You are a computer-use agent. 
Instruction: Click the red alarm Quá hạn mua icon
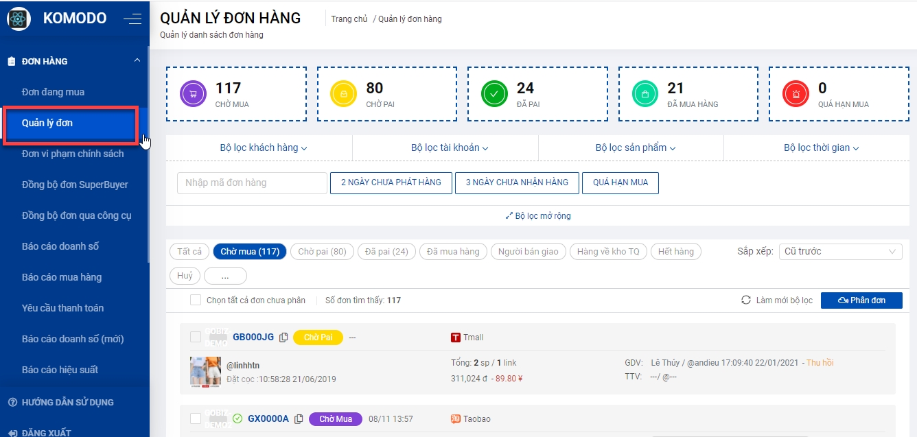(796, 94)
